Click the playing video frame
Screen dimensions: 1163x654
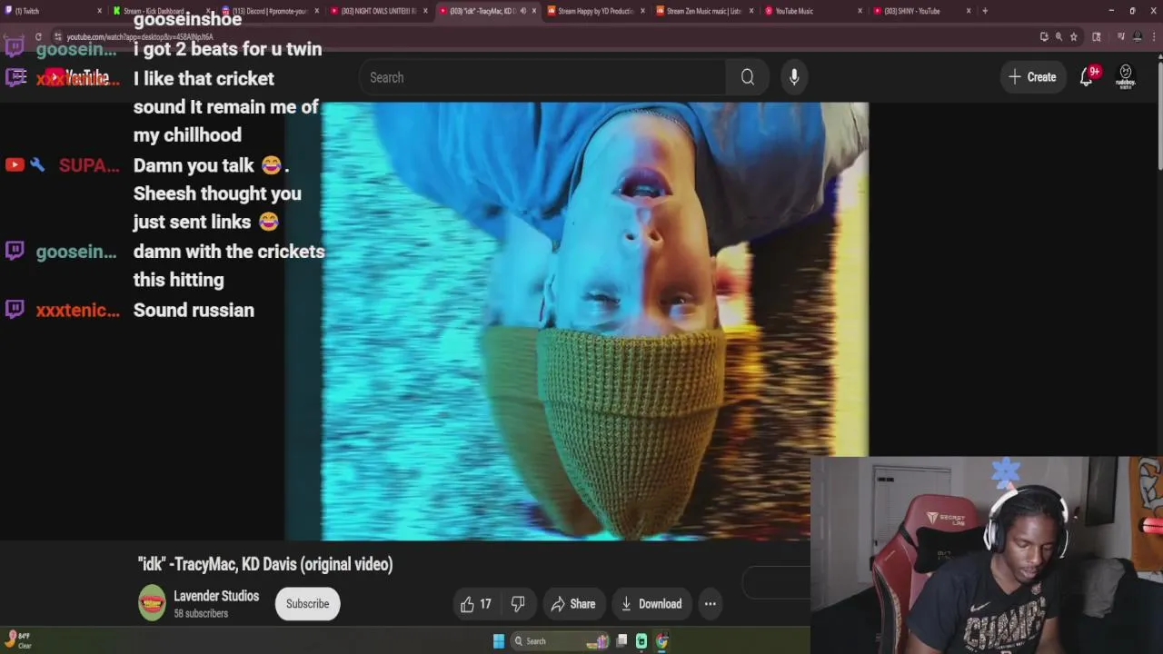[576, 321]
